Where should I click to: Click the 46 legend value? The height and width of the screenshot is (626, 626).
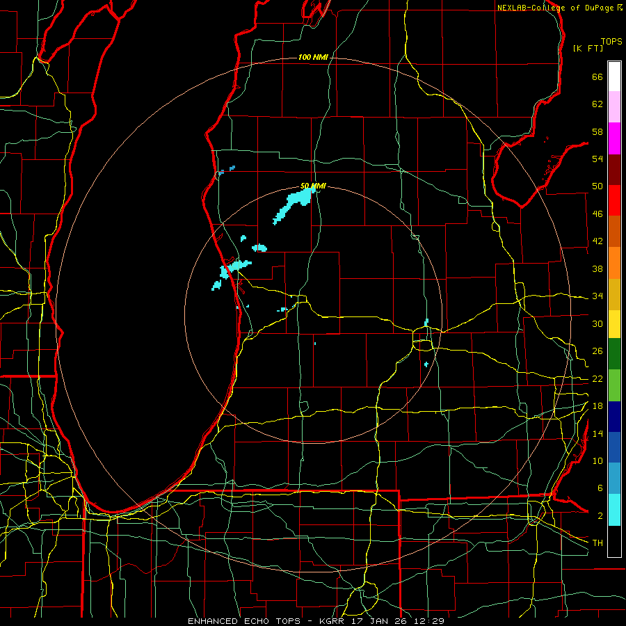pos(597,214)
